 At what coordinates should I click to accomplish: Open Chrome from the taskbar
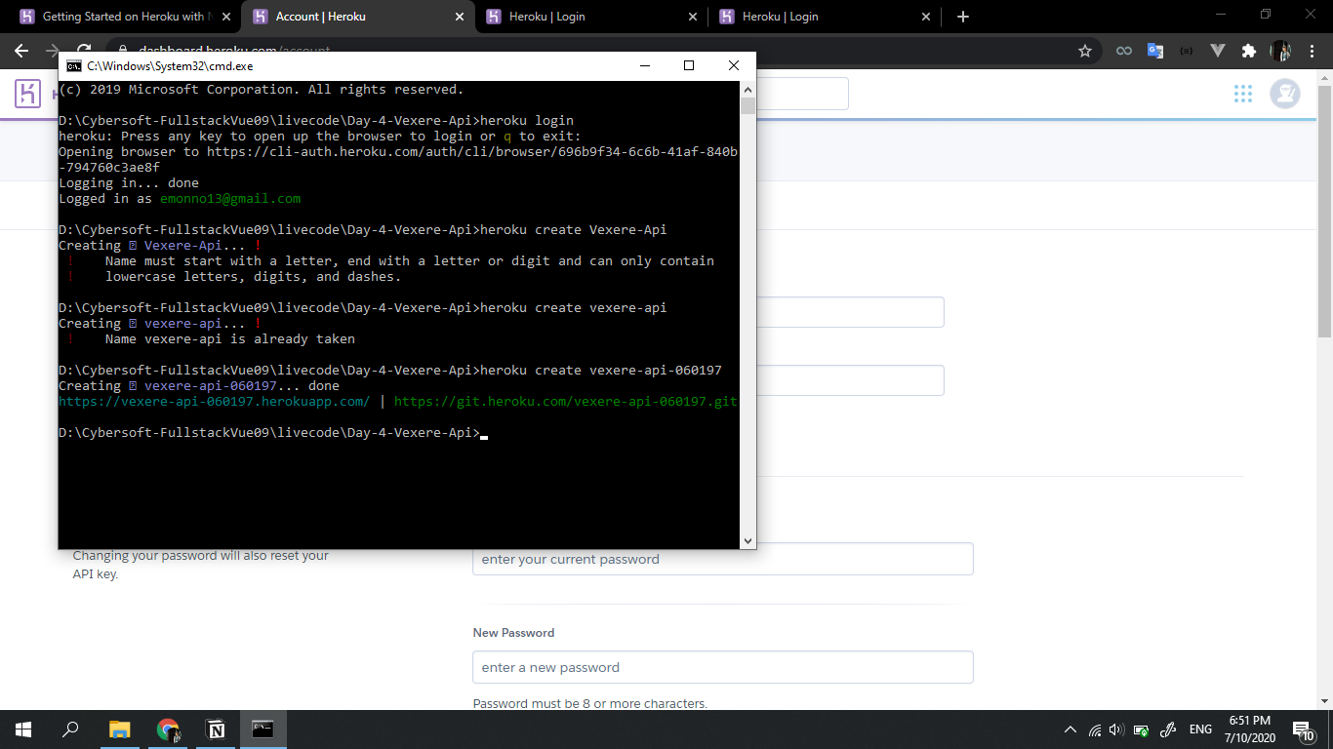[x=167, y=729]
